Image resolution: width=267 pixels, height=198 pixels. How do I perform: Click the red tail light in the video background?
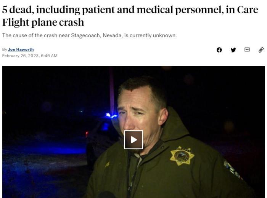[x=87, y=134]
